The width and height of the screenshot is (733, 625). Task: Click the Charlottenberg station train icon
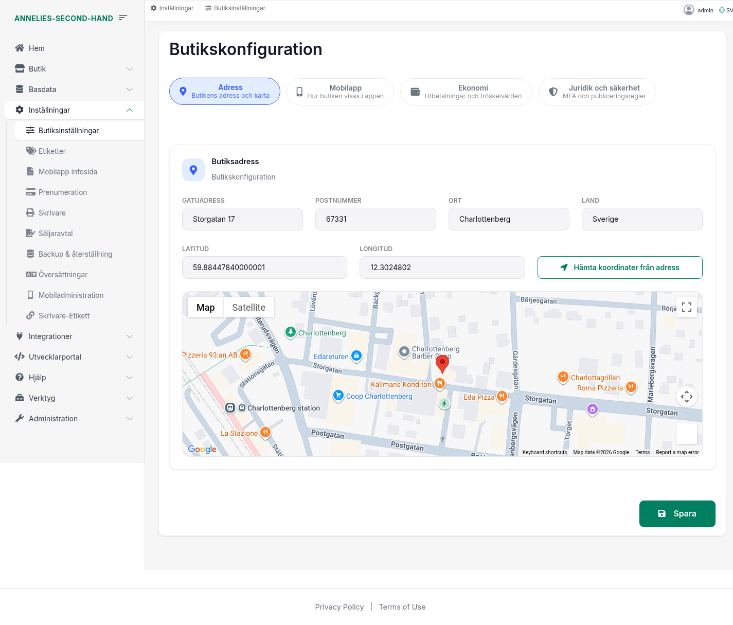pyautogui.click(x=230, y=408)
